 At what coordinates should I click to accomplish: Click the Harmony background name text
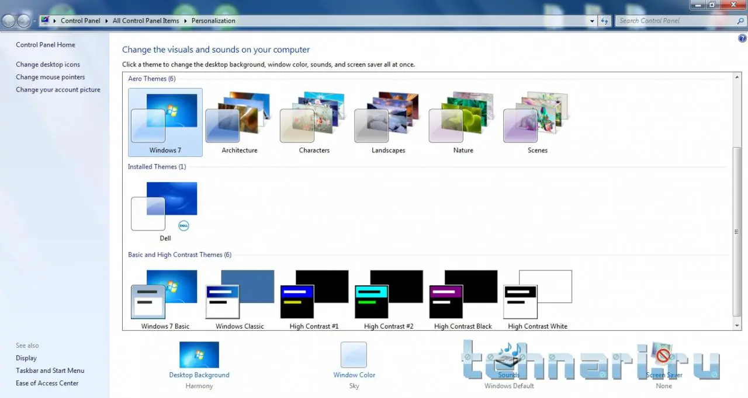199,386
